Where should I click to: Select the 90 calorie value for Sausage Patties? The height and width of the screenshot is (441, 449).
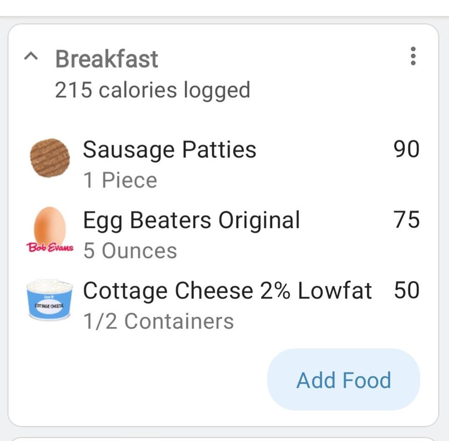tap(406, 149)
